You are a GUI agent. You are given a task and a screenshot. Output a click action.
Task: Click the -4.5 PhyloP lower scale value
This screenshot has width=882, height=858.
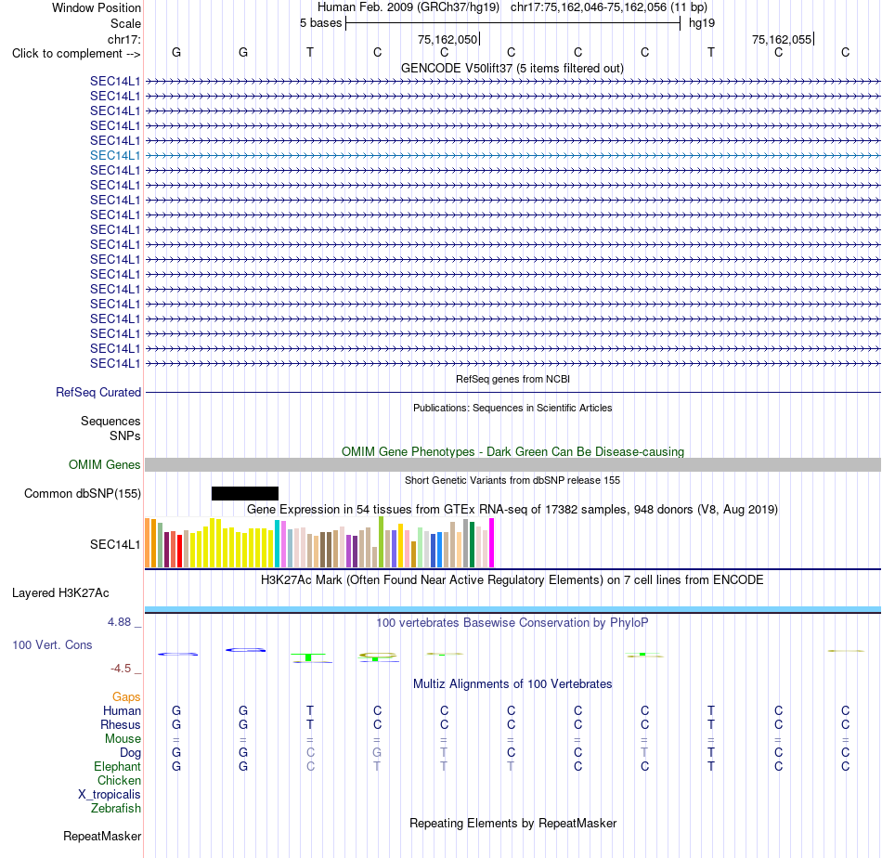click(x=121, y=669)
